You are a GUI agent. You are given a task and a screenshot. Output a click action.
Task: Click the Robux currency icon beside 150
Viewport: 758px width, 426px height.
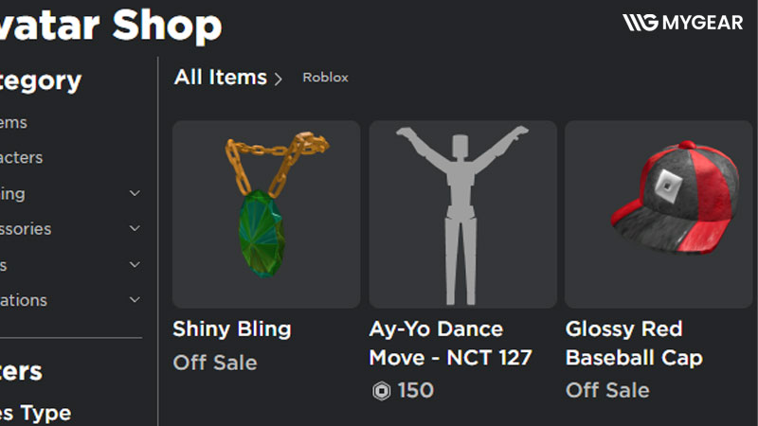pos(381,391)
